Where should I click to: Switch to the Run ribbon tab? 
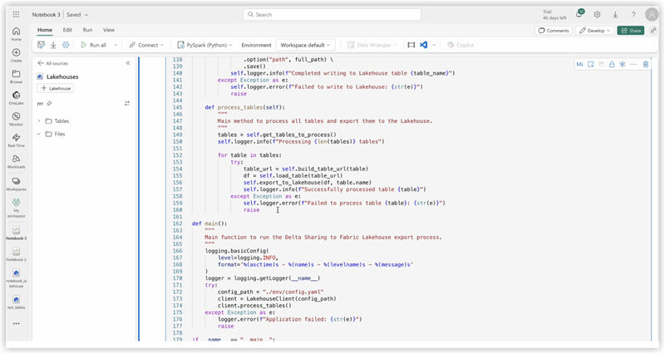click(x=87, y=30)
